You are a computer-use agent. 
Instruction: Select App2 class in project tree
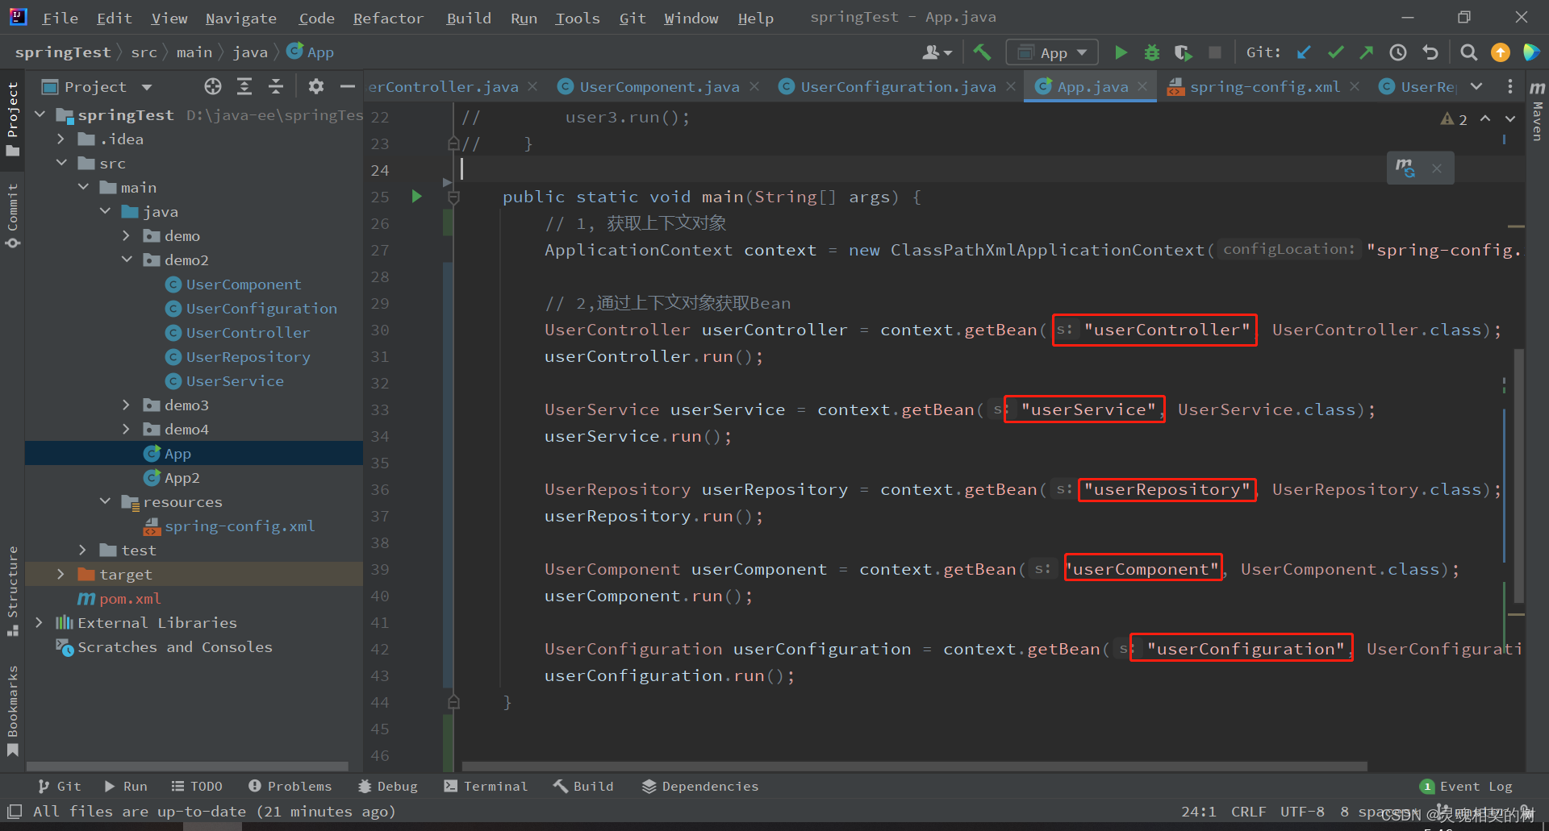[182, 477]
